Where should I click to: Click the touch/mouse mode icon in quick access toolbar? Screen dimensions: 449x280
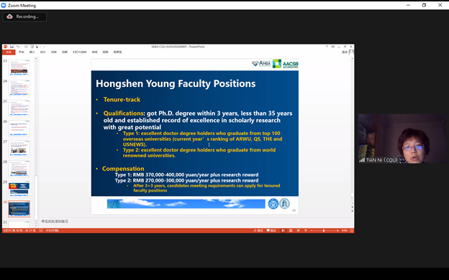[37, 47]
